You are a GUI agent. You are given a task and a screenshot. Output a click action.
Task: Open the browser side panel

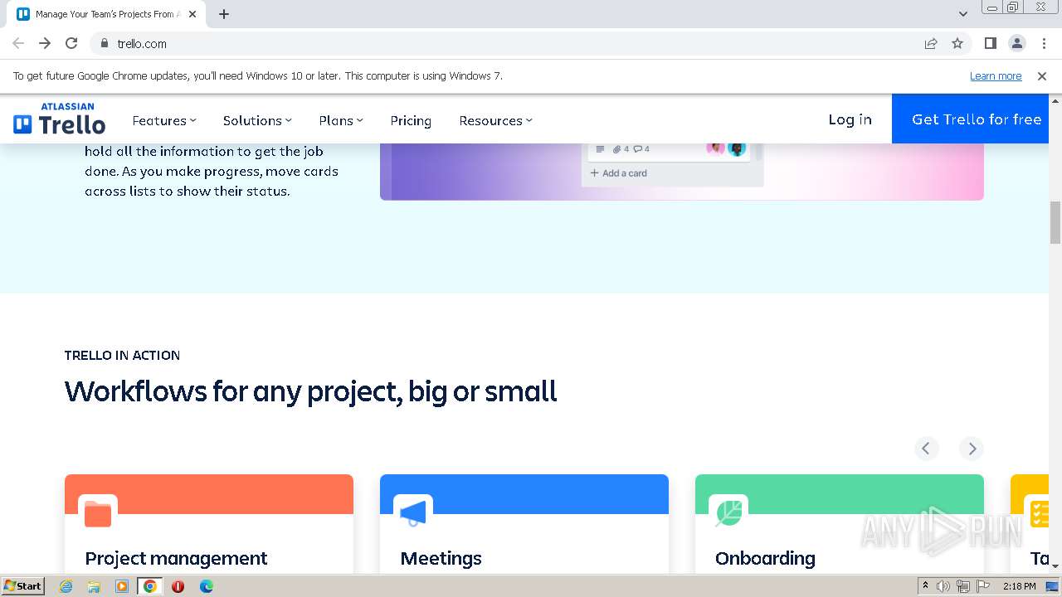(x=990, y=43)
